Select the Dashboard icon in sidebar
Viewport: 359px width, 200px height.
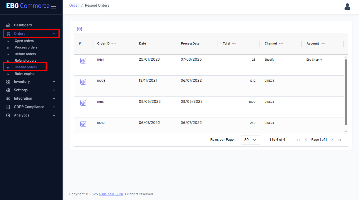click(8, 25)
